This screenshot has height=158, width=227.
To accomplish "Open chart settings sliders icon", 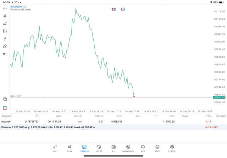I will point(5,31).
